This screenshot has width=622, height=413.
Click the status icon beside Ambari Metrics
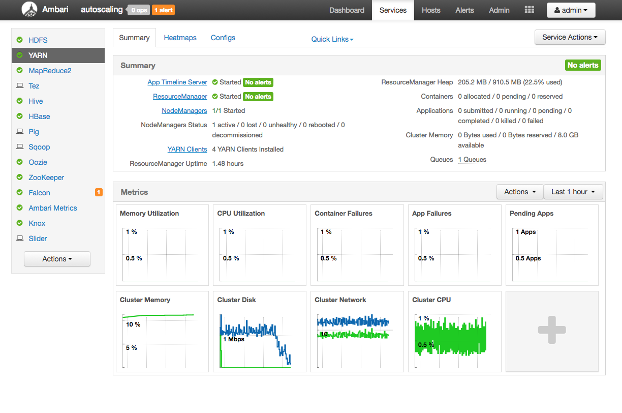point(20,208)
